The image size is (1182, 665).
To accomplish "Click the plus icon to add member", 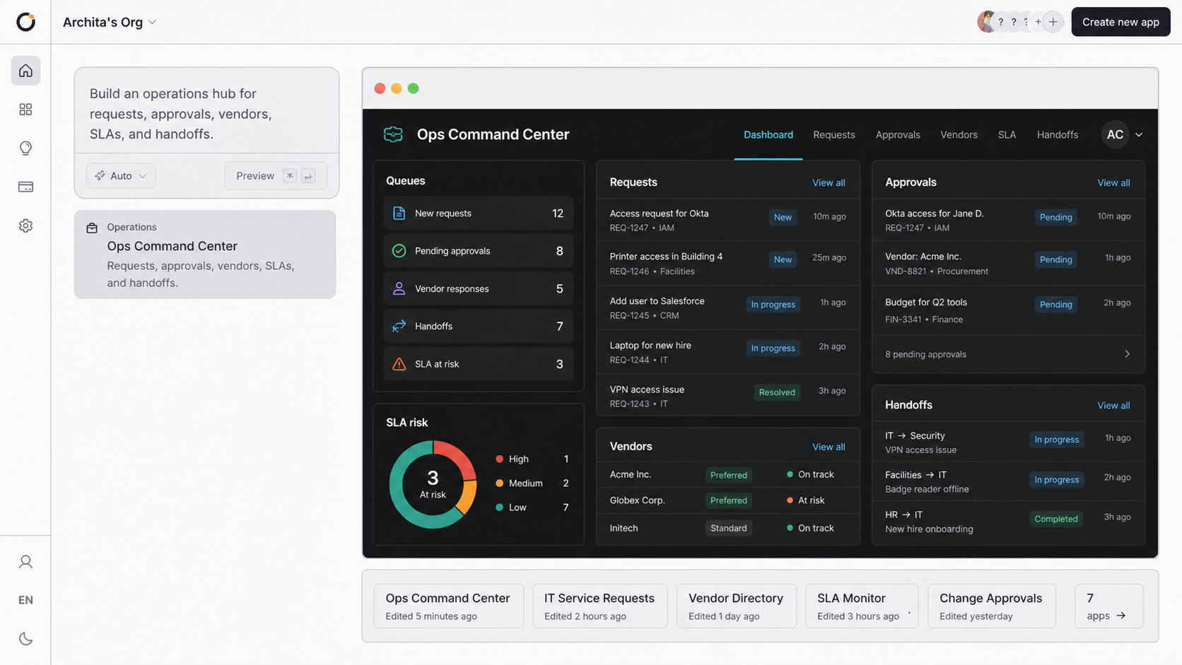I will click(1053, 22).
